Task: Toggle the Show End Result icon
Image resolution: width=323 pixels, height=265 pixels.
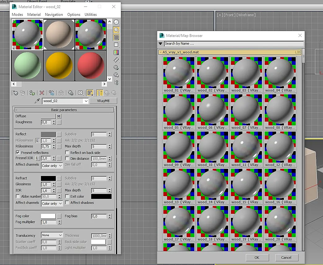Action: [x=100, y=93]
